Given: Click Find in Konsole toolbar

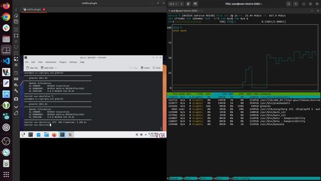Looking at the screenshot, I should tap(156, 68).
